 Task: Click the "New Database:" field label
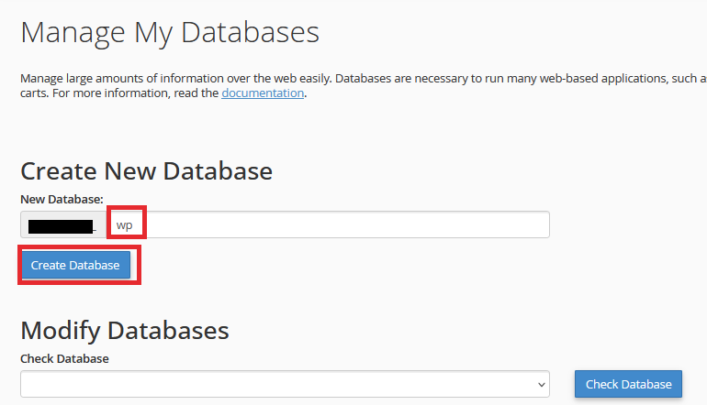pyautogui.click(x=62, y=198)
